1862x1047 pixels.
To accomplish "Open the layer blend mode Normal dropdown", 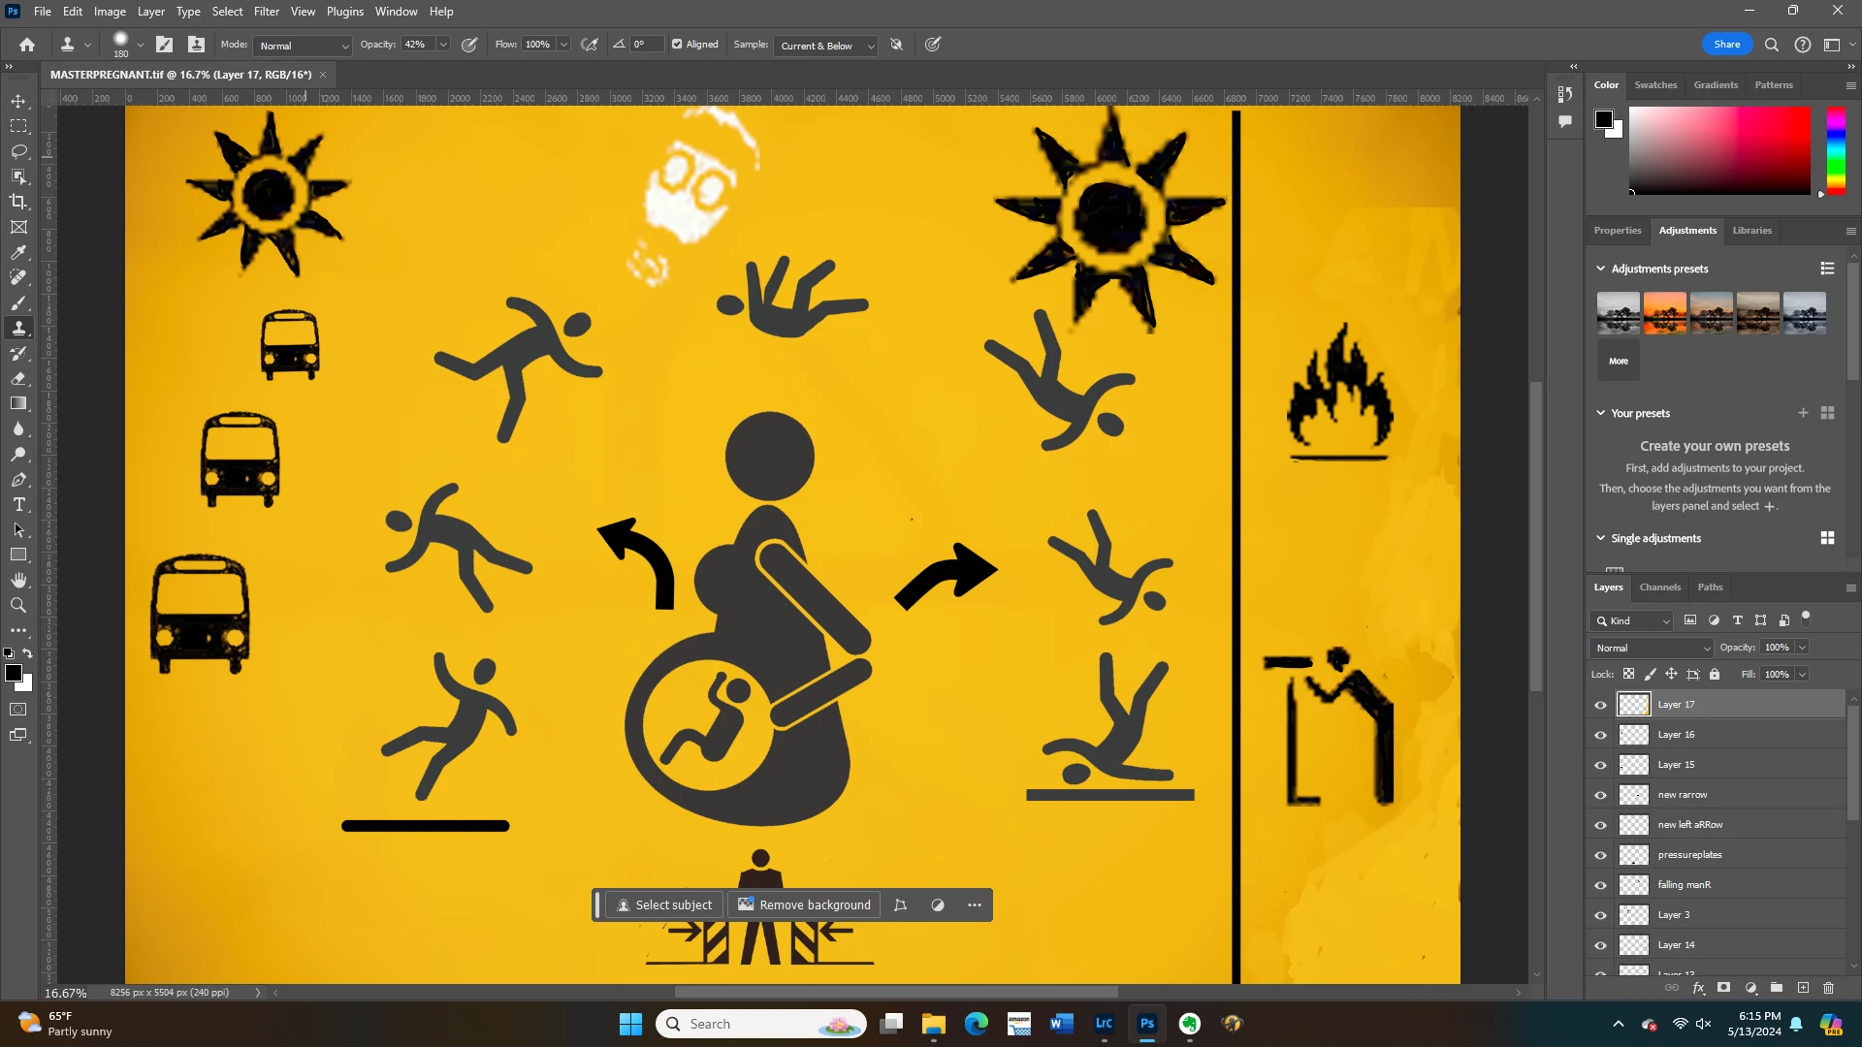I will pyautogui.click(x=1652, y=648).
